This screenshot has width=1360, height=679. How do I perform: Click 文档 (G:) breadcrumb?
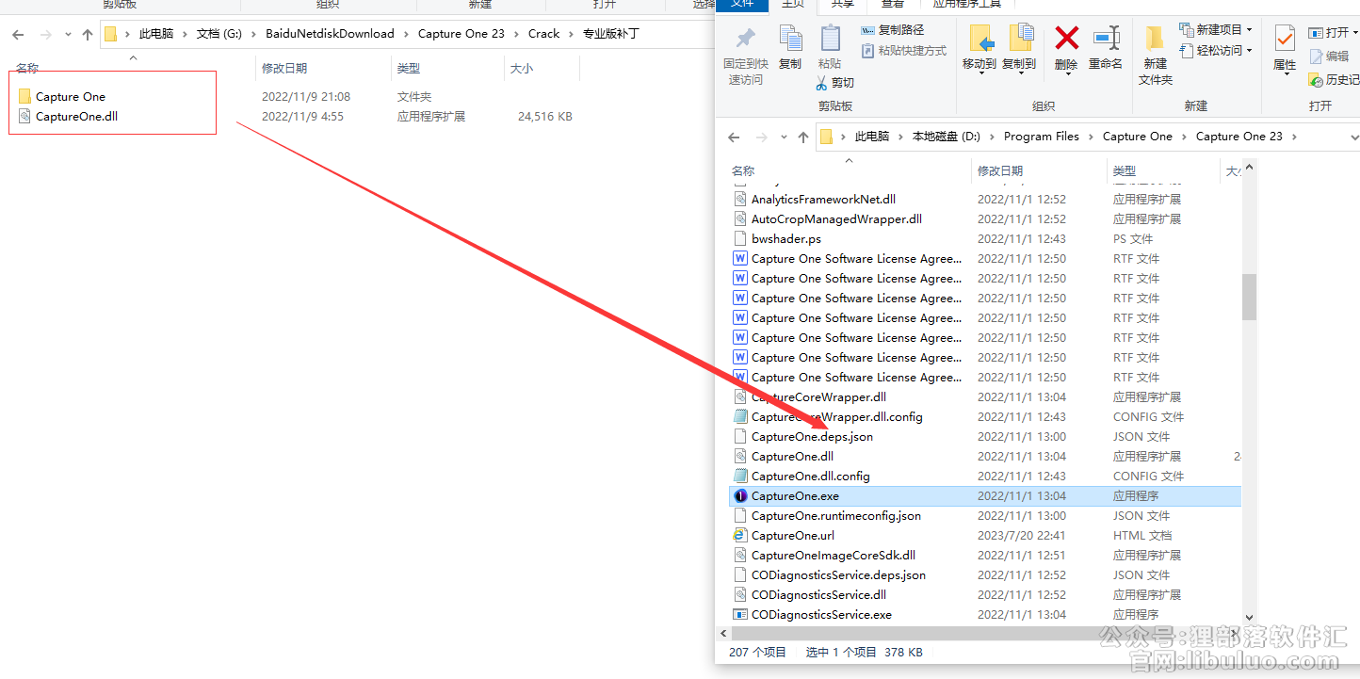(219, 34)
